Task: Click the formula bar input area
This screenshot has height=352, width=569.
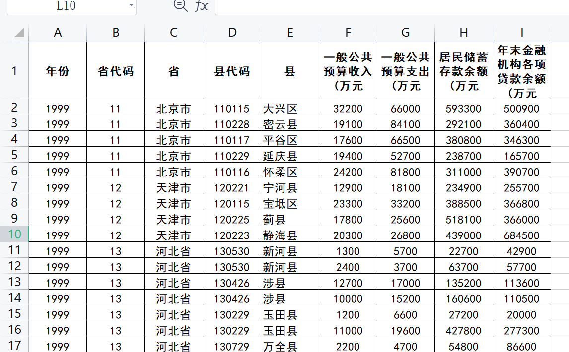Action: point(392,6)
